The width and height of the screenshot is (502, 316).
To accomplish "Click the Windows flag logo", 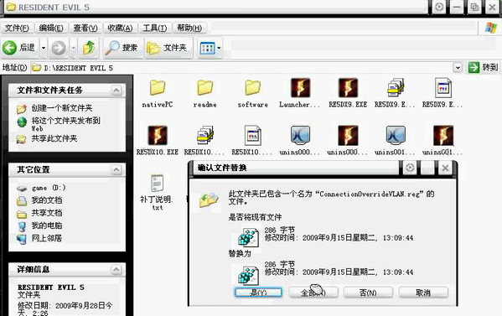I will [x=490, y=28].
